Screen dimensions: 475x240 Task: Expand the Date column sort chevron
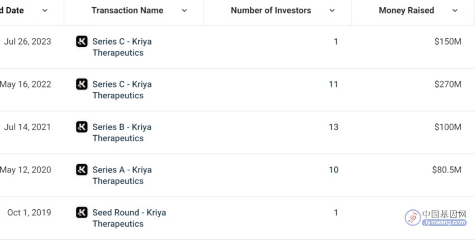(45, 11)
